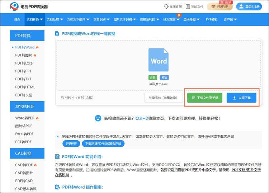Image resolution: width=269 pixels, height=193 pixels.
Task: Expand the 文档转换 dropdown menu
Action: coord(35,19)
